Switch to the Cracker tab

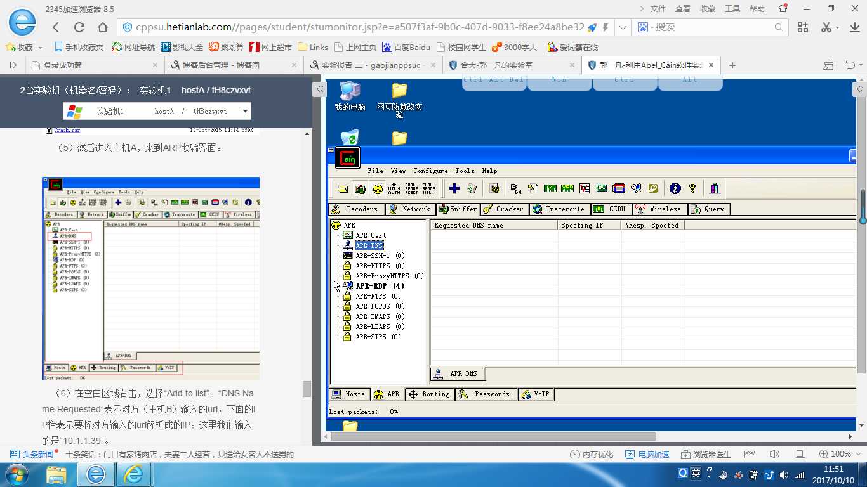coord(503,209)
